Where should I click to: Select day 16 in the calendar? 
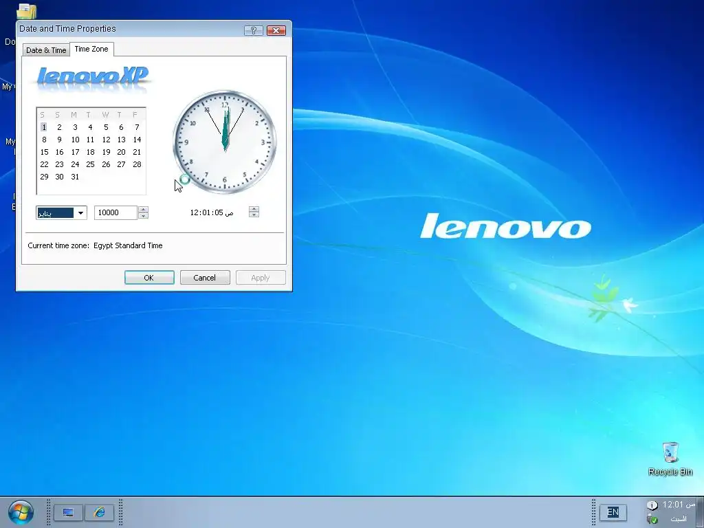click(59, 152)
